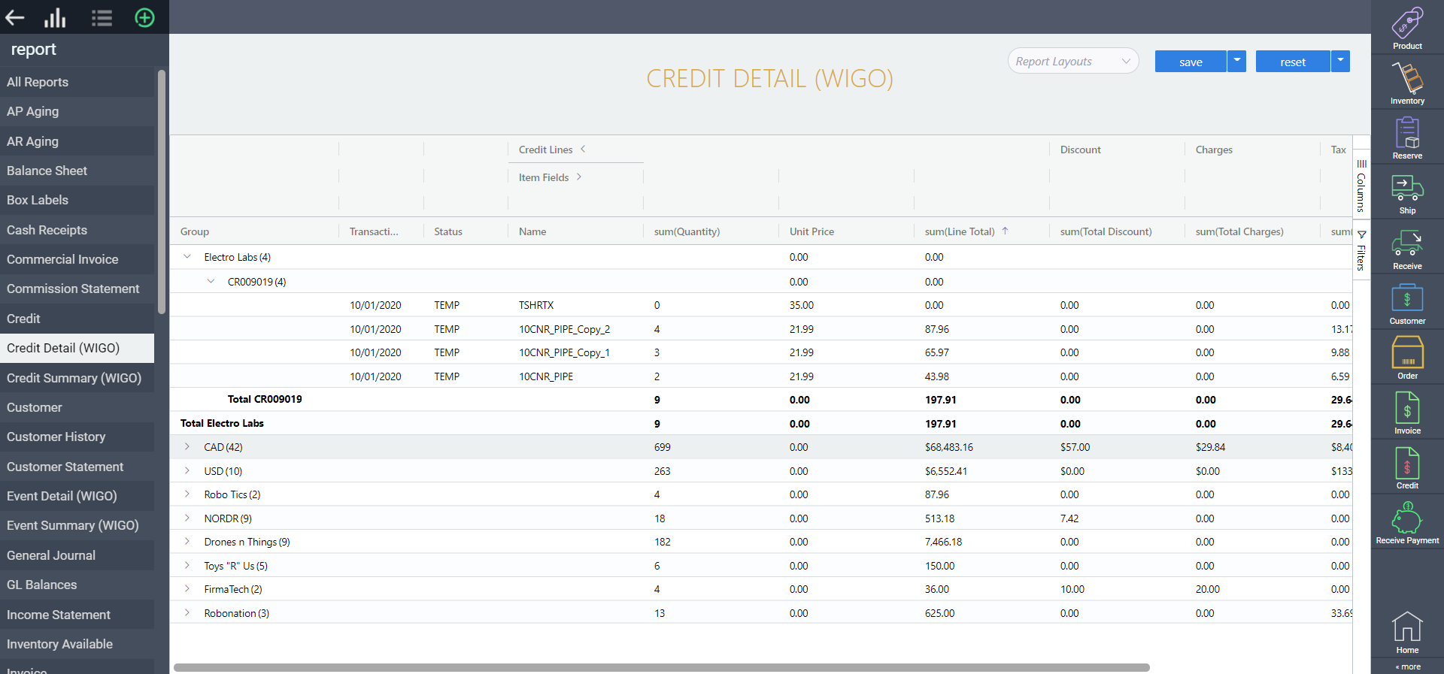Open the bar chart reports icon
The image size is (1444, 674).
coord(55,17)
